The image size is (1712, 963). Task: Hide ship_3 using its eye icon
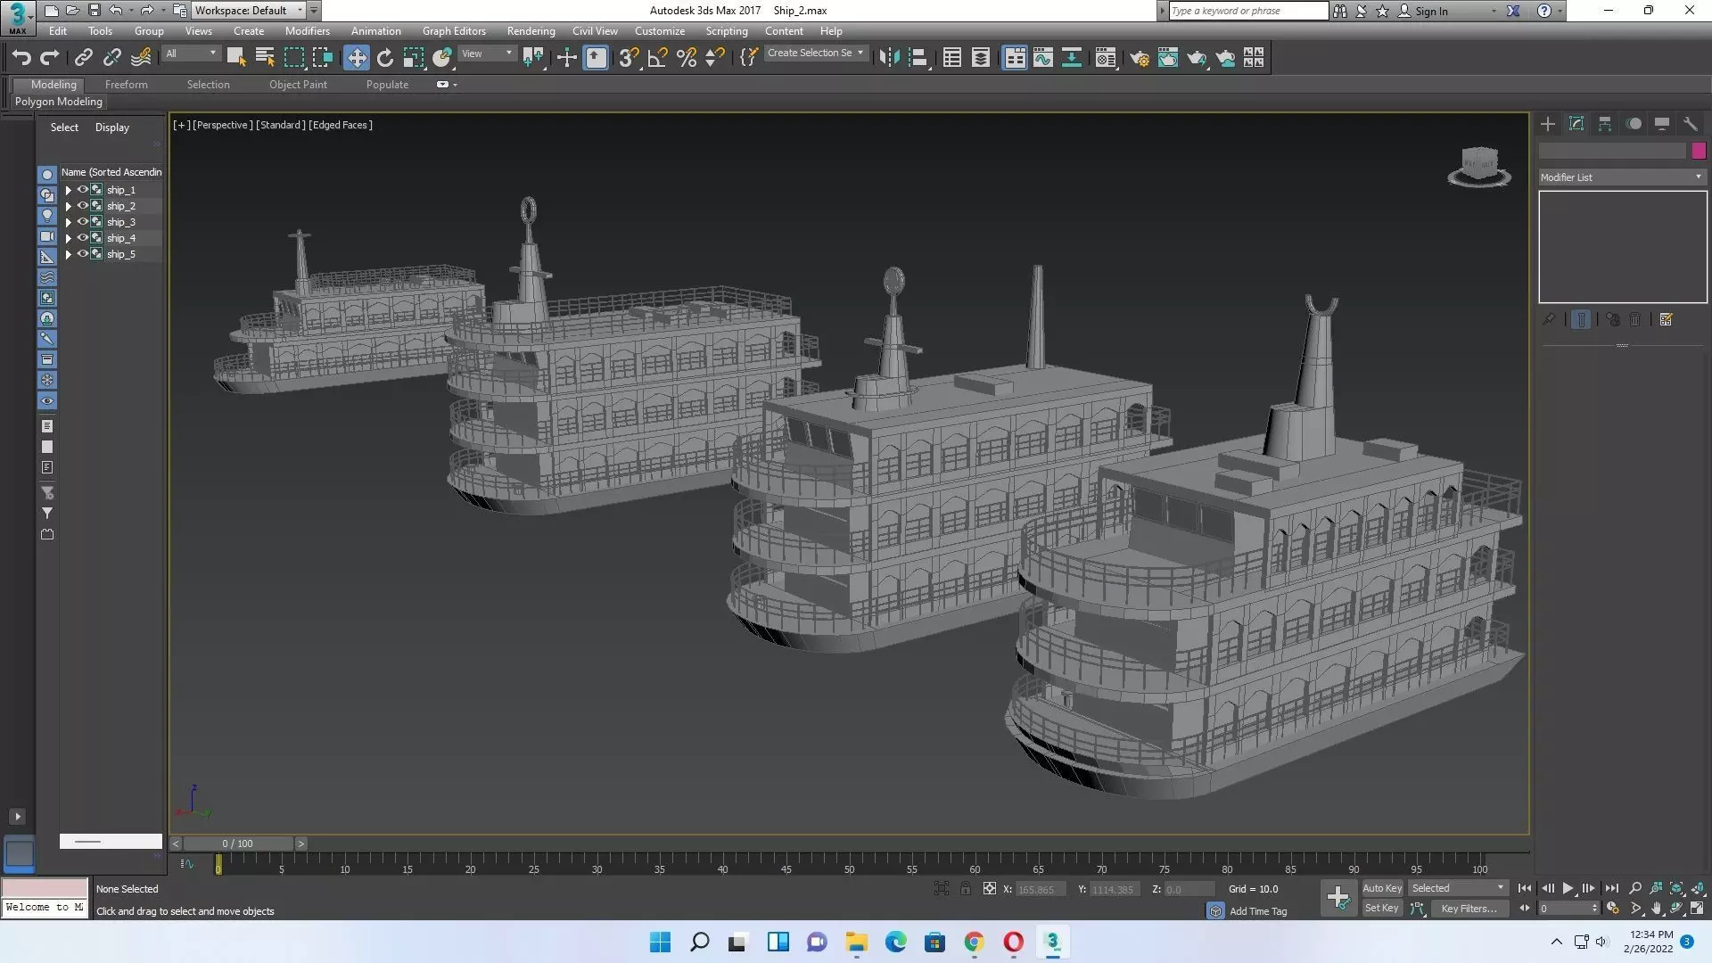coord(82,222)
